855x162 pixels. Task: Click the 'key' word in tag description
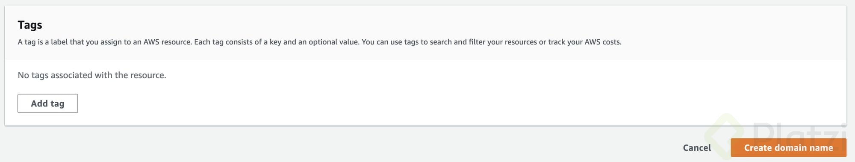[275, 42]
